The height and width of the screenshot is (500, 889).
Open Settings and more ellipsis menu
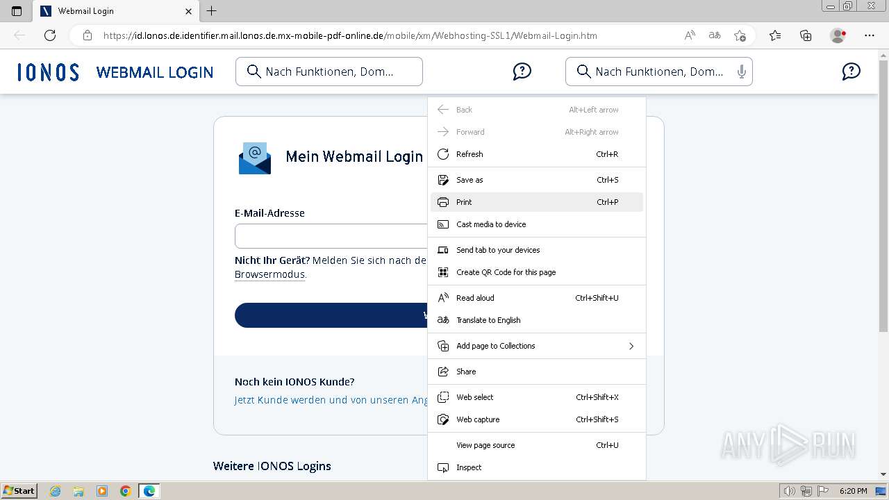tap(870, 35)
